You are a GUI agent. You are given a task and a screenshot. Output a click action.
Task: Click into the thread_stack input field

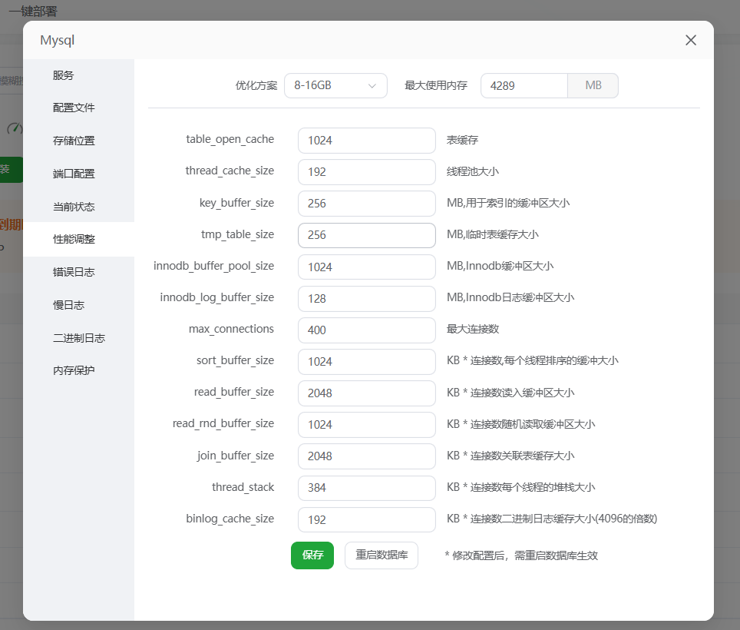coord(366,488)
